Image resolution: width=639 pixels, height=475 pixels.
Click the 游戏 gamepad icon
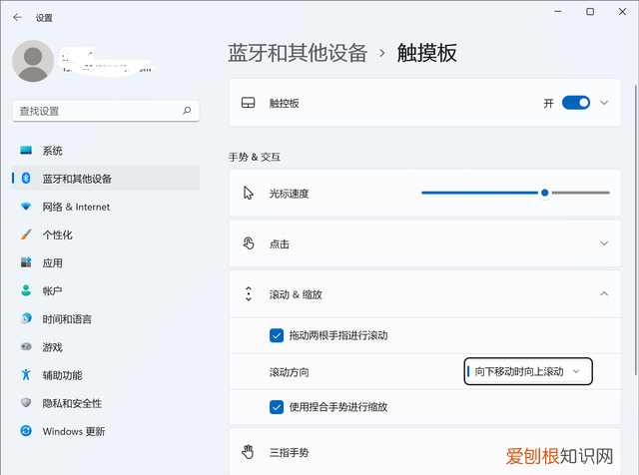tap(26, 346)
